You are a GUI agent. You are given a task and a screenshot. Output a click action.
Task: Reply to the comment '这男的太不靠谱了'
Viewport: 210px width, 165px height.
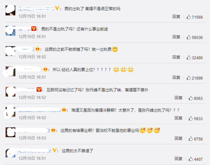click(179, 159)
